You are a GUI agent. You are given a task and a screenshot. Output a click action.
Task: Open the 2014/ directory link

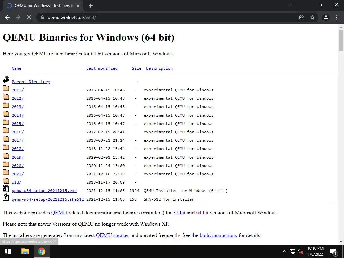18,115
